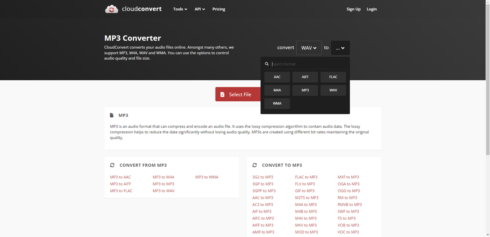Toggle the target format dropdown showing dots
This screenshot has width=490, height=237.
(340, 48)
